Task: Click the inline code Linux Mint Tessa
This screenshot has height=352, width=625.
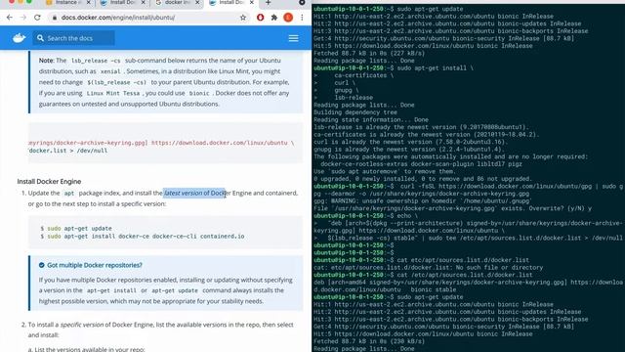Action: (x=113, y=94)
